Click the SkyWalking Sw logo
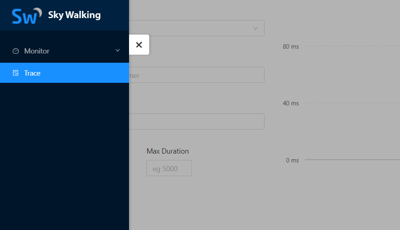Viewport: 400px width, 230px height. click(27, 16)
